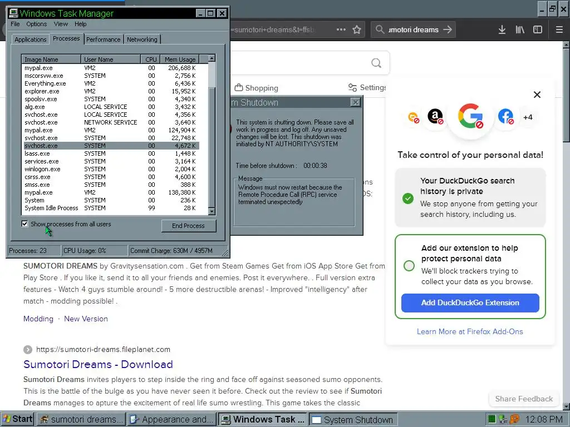Click the network tray icon
Screen dimensions: 570x427
[x=503, y=419]
